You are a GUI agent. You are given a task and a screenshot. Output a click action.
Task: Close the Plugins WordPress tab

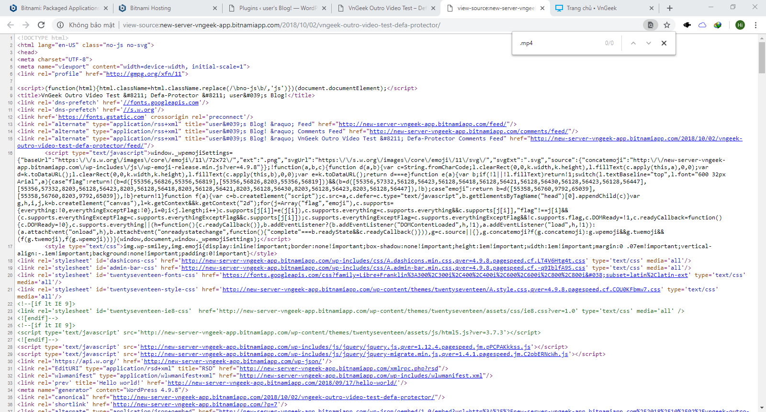[324, 8]
